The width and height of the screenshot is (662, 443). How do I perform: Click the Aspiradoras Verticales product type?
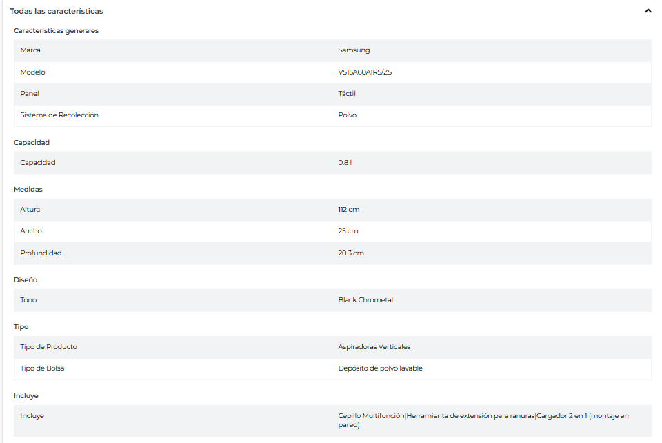(374, 347)
